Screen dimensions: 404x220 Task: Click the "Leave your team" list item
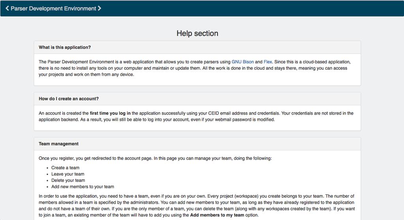(68, 174)
